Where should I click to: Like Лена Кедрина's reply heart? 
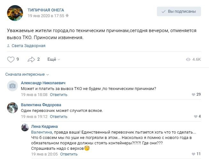click(x=193, y=154)
